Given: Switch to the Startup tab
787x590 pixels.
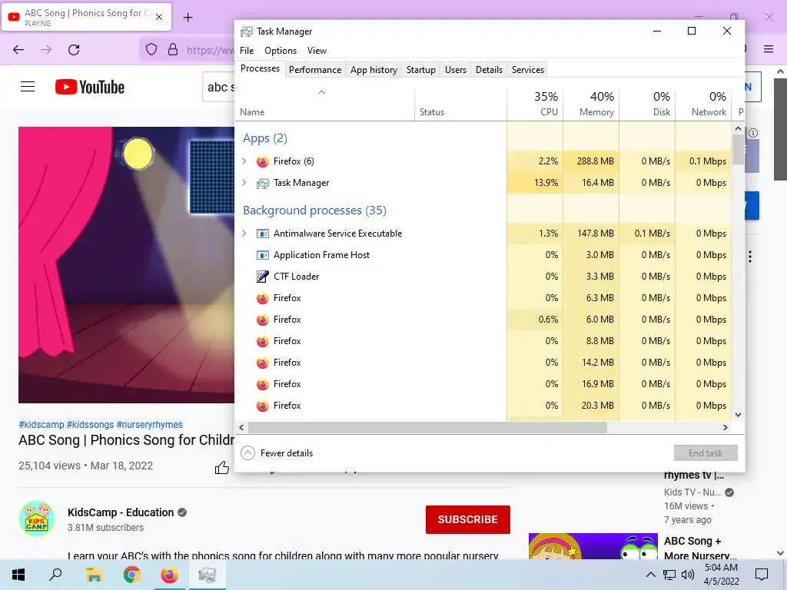Looking at the screenshot, I should click(x=420, y=70).
